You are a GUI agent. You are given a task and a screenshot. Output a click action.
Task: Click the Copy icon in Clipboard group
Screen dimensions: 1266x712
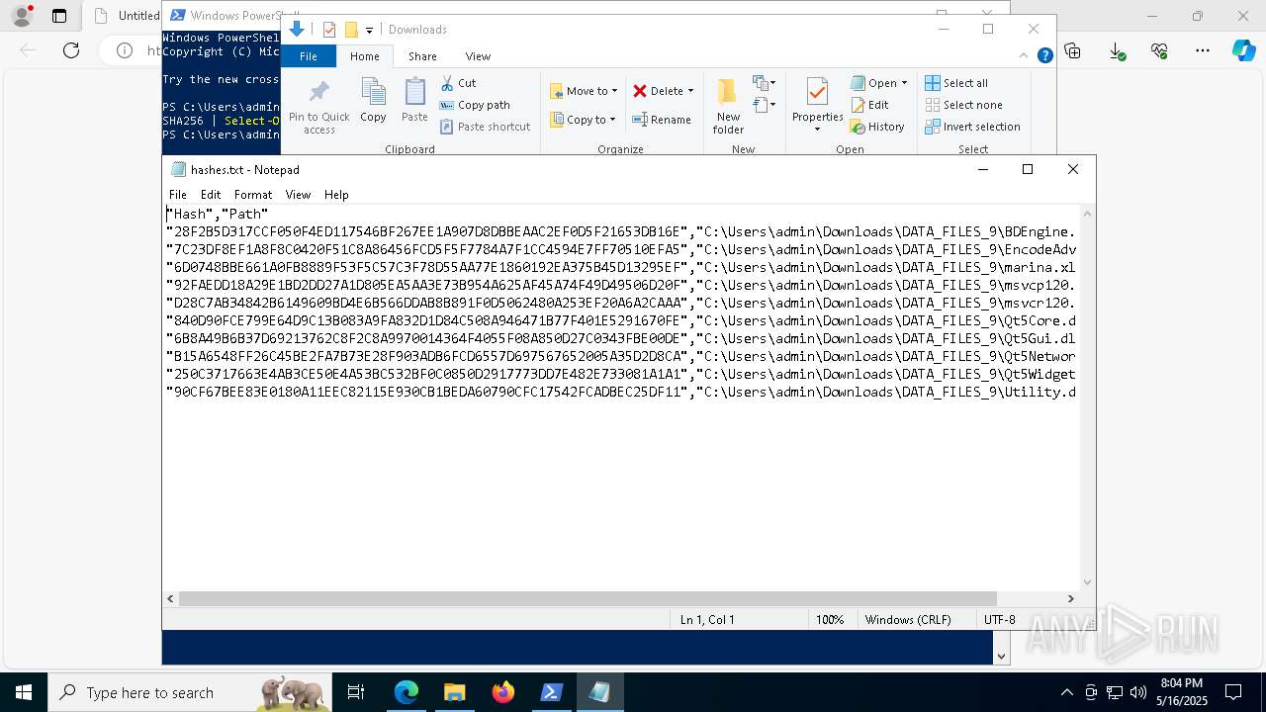coord(373,101)
